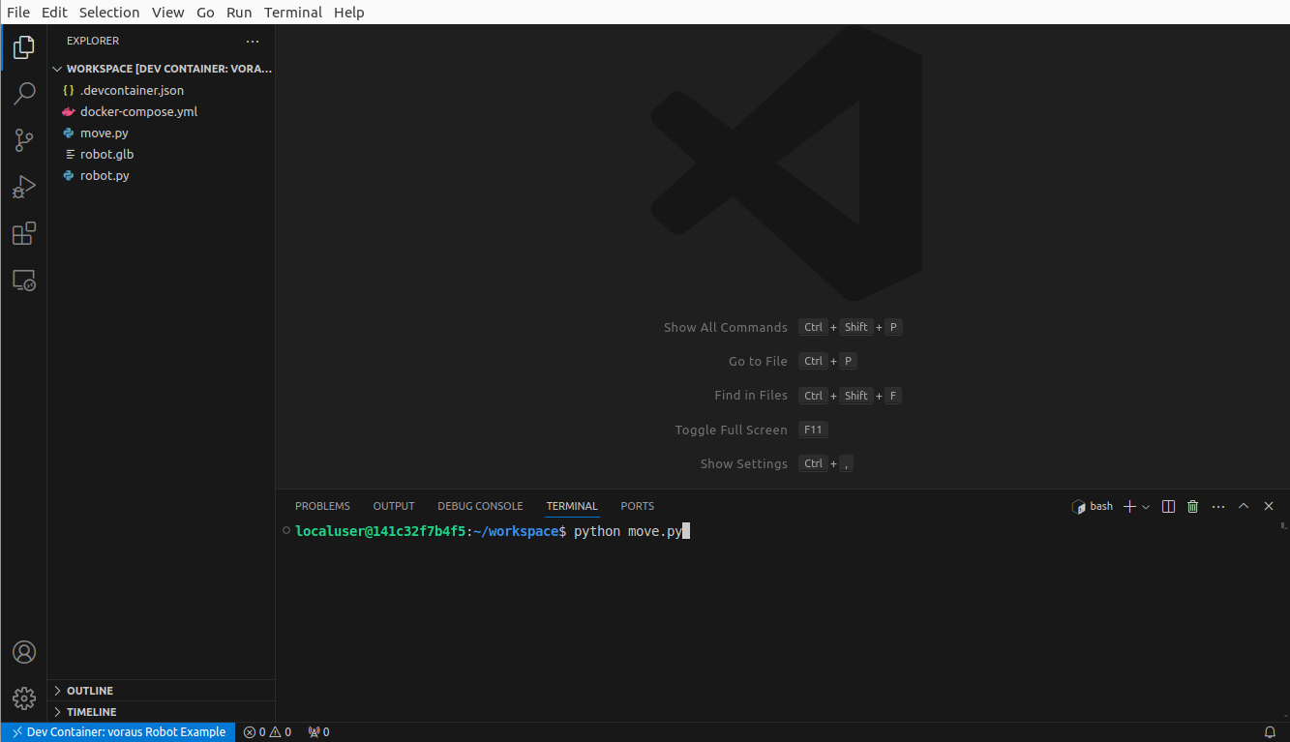Open the Selection menu
1290x742 pixels.
109,13
